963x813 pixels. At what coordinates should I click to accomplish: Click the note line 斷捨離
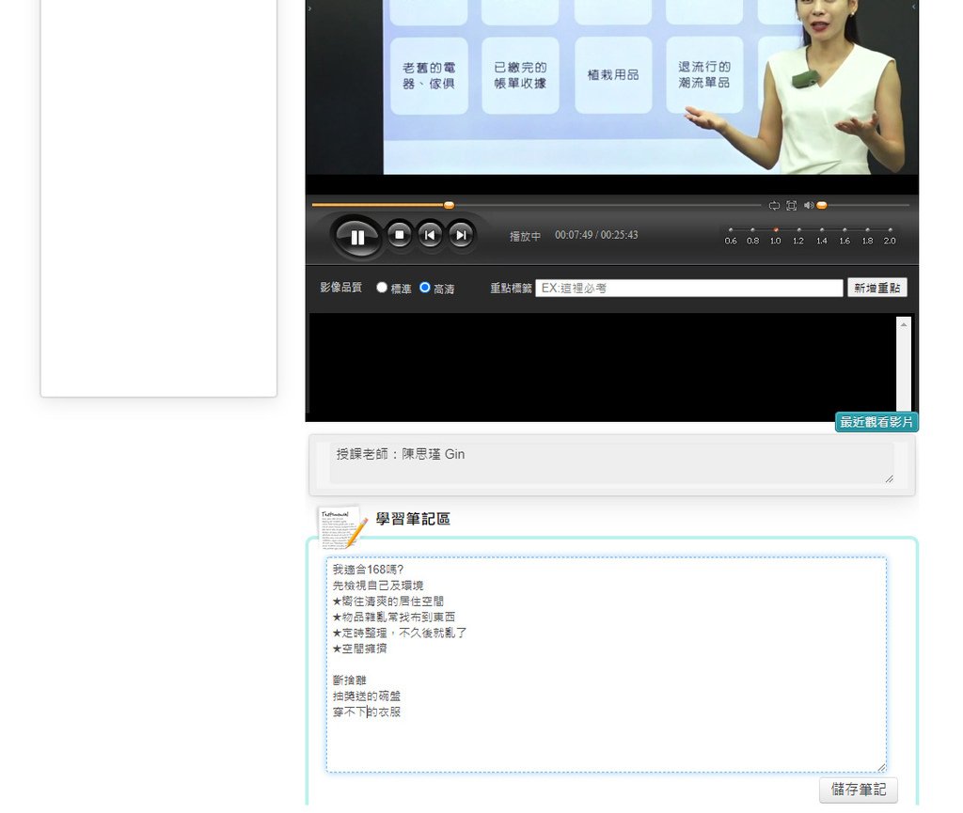click(x=350, y=680)
